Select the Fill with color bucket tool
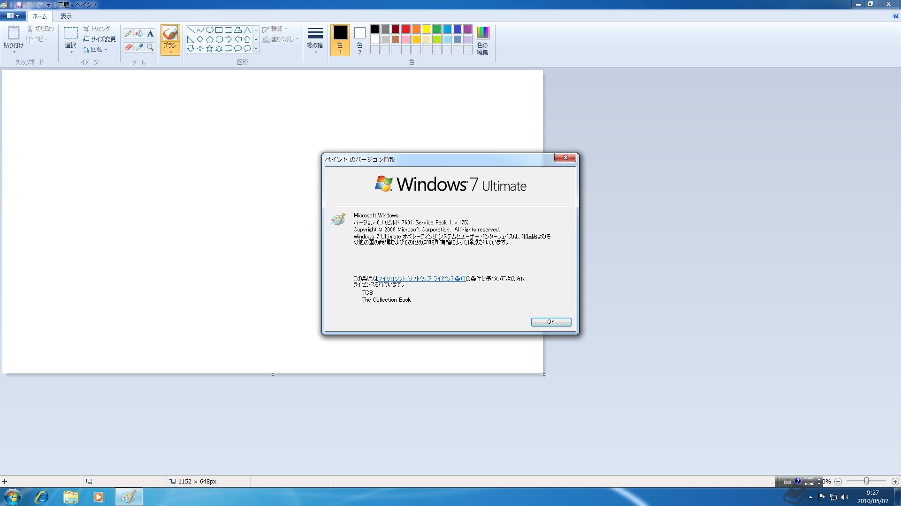This screenshot has width=901, height=506. (139, 34)
